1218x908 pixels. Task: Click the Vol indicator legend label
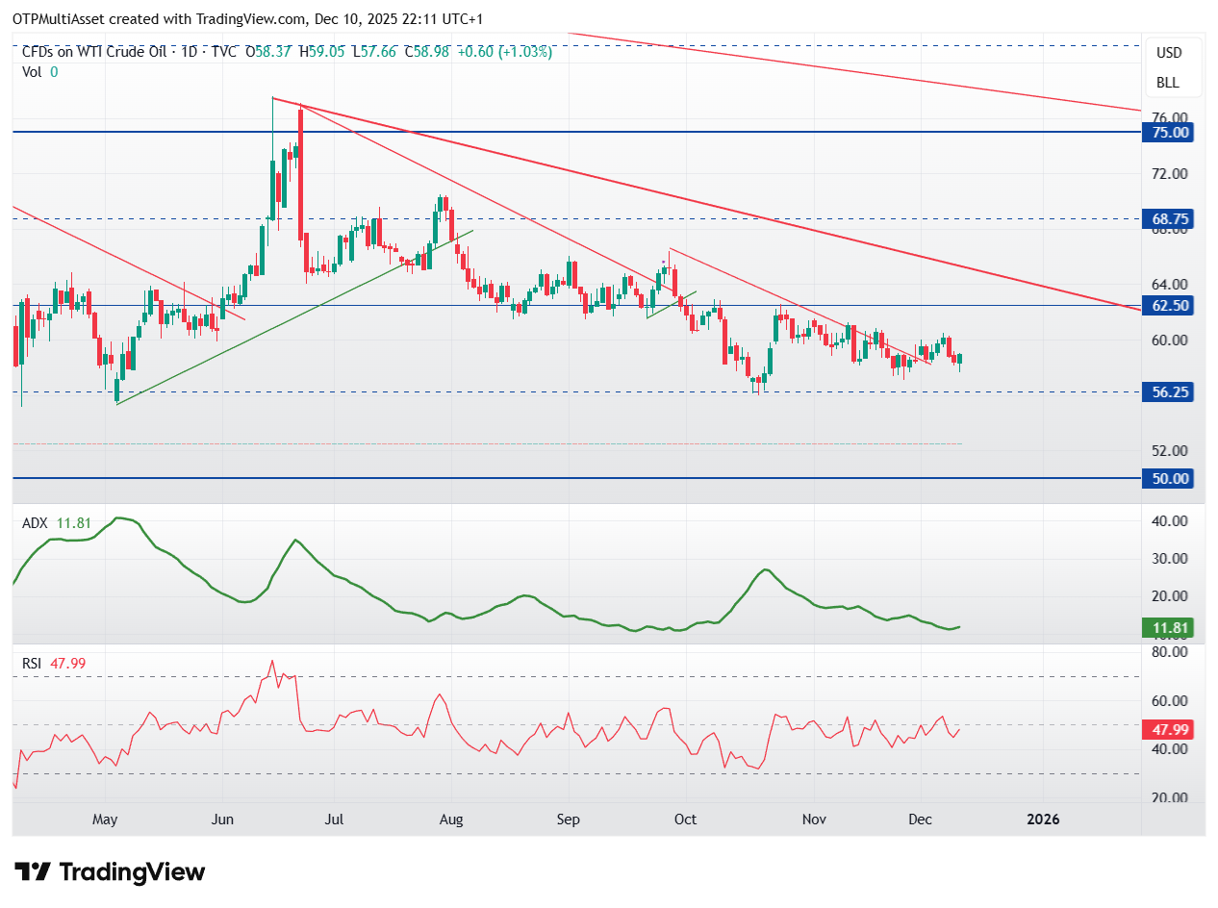pos(32,71)
